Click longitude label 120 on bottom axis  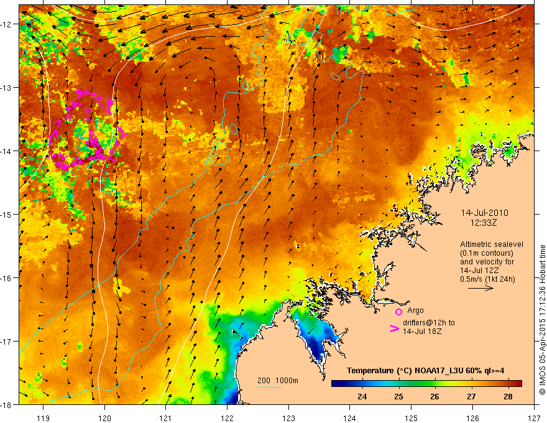pyautogui.click(x=104, y=418)
